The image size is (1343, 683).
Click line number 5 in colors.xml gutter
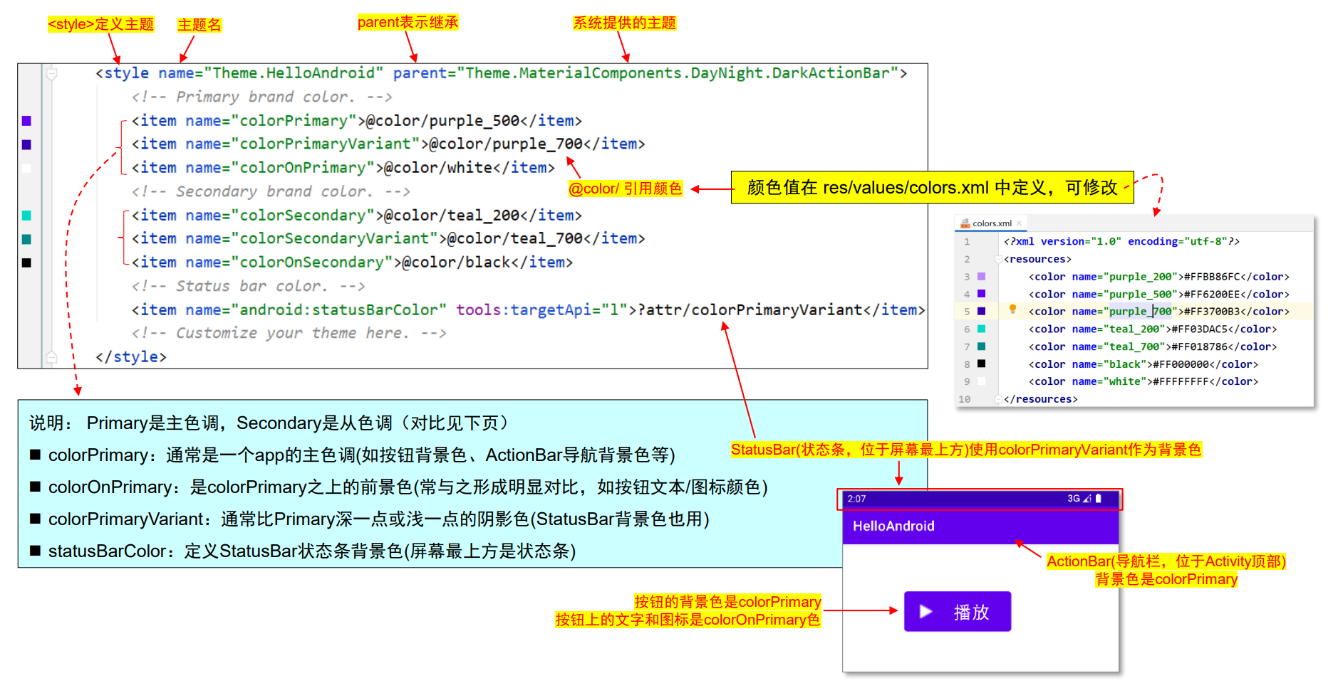[967, 312]
